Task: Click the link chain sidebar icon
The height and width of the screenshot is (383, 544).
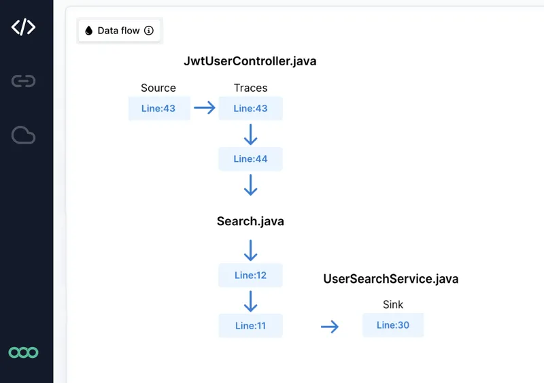Action: [x=23, y=82]
